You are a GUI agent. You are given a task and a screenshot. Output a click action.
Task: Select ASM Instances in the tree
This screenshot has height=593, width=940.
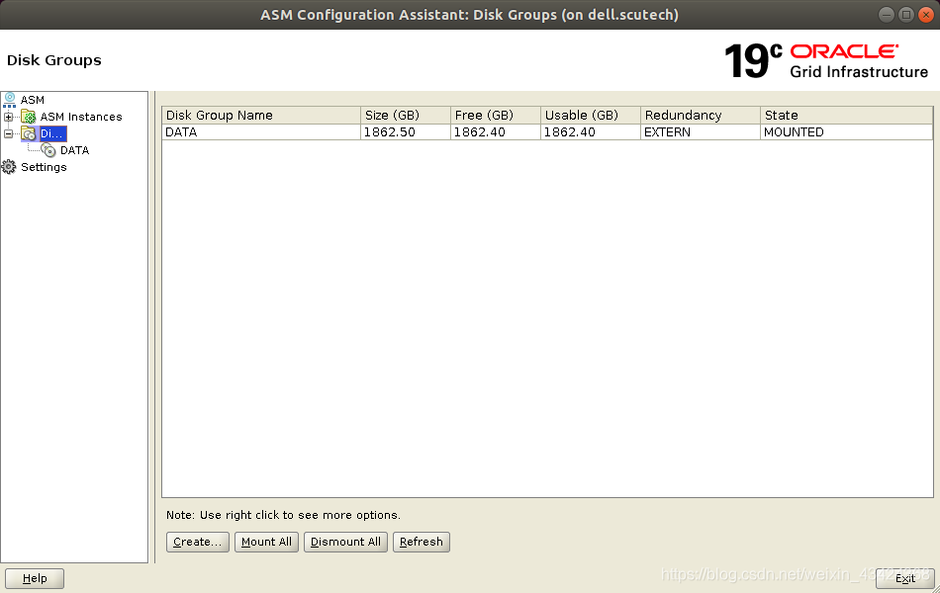coord(81,117)
